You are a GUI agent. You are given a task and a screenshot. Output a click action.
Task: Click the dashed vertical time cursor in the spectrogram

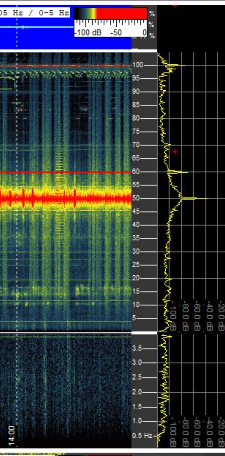[x=17, y=219]
